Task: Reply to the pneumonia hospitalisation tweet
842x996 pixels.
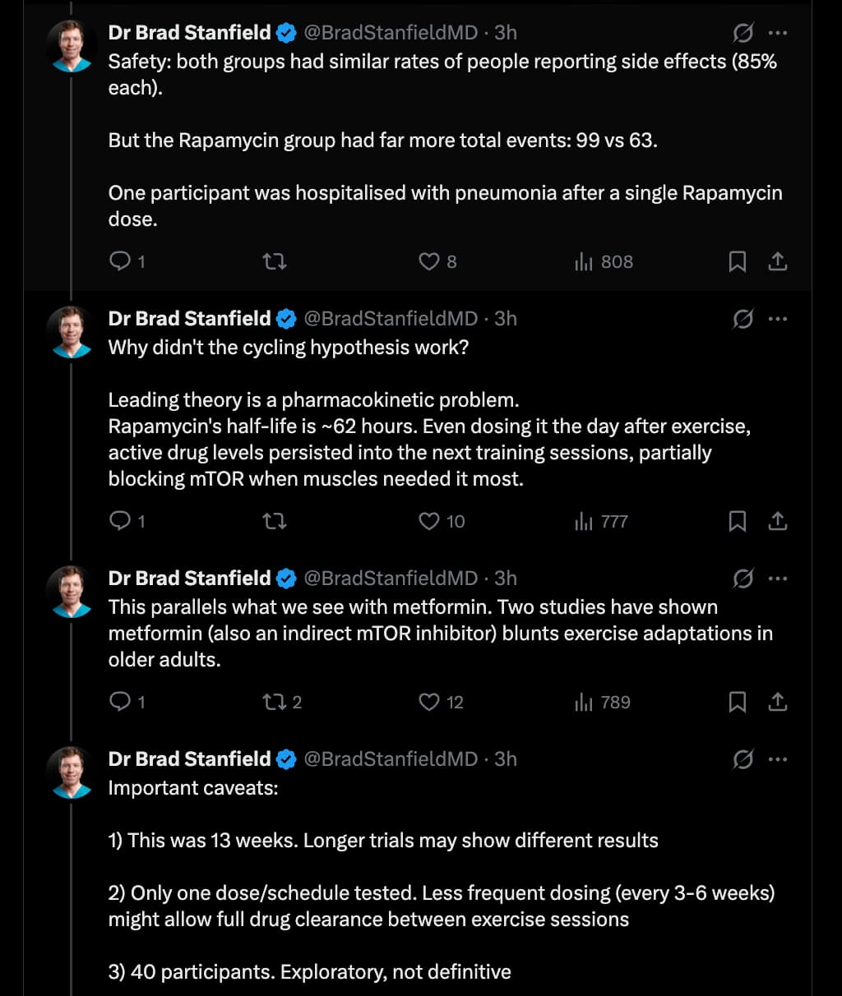Action: 120,261
